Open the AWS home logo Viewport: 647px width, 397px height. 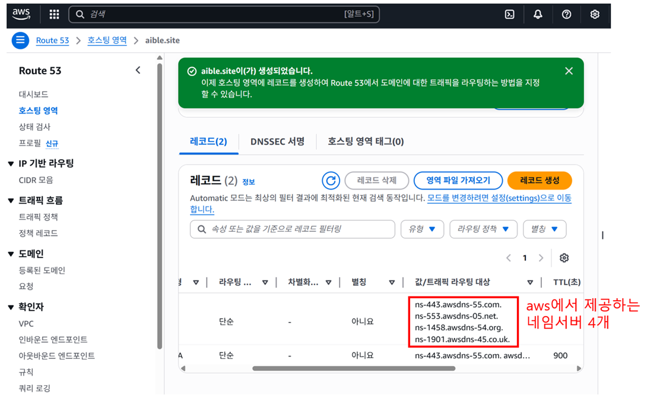pyautogui.click(x=21, y=14)
